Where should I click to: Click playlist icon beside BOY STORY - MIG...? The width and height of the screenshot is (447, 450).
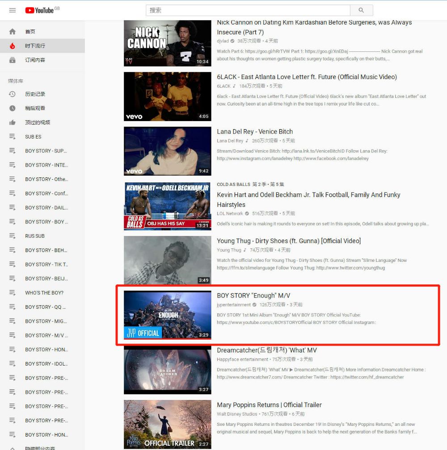13,321
